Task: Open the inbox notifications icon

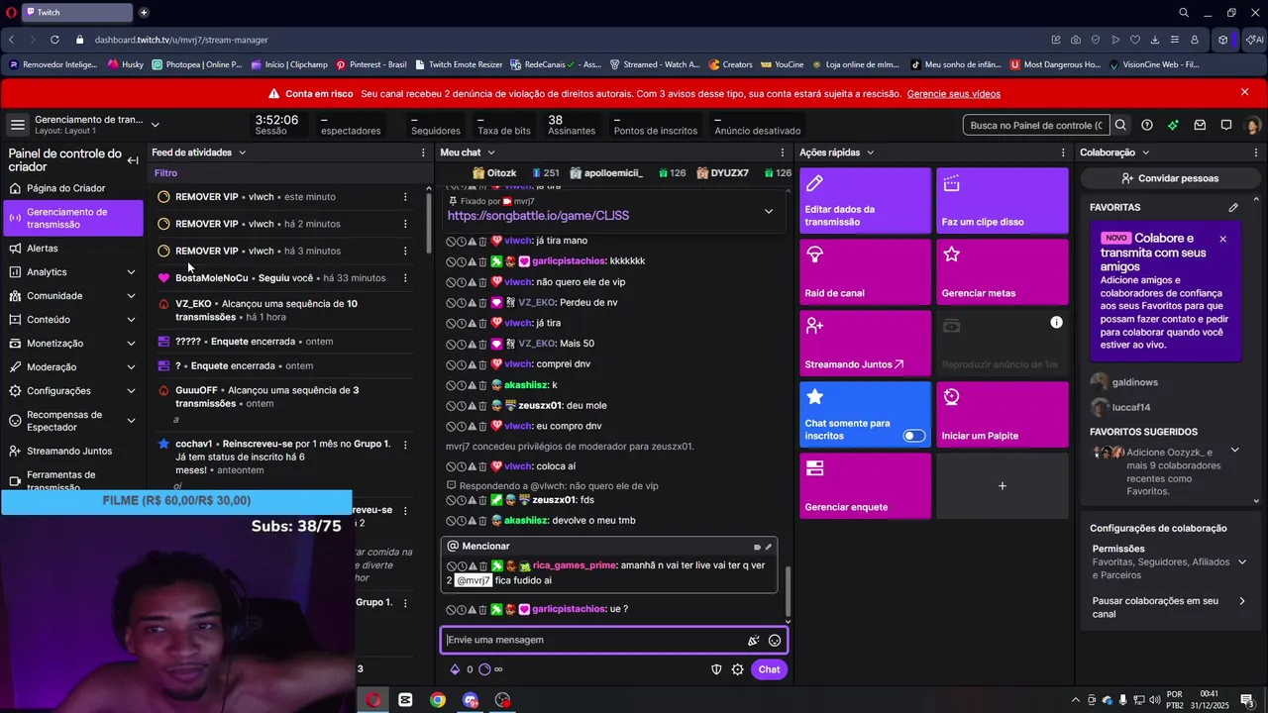Action: pos(1200,125)
